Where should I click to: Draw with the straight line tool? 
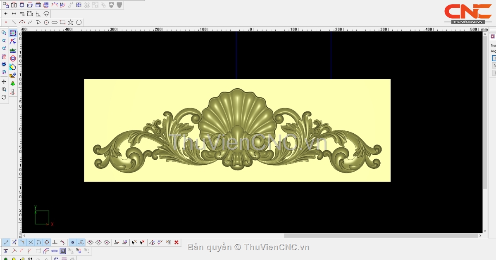(14, 22)
